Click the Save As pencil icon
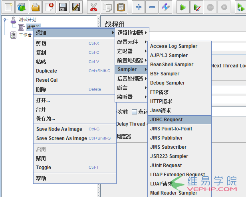This screenshot has height=197, width=246. (x=76, y=7)
